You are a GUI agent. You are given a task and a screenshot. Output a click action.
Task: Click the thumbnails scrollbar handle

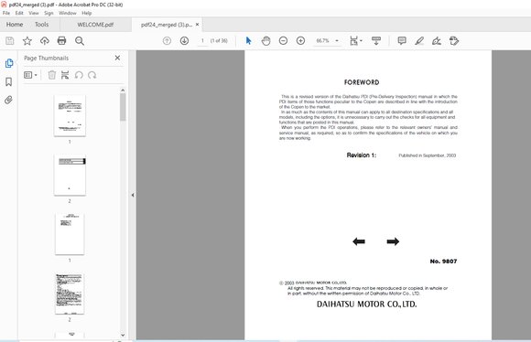[123, 107]
